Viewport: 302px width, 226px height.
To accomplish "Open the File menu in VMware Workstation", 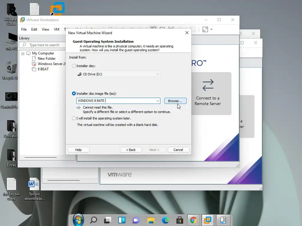I will pos(24,29).
